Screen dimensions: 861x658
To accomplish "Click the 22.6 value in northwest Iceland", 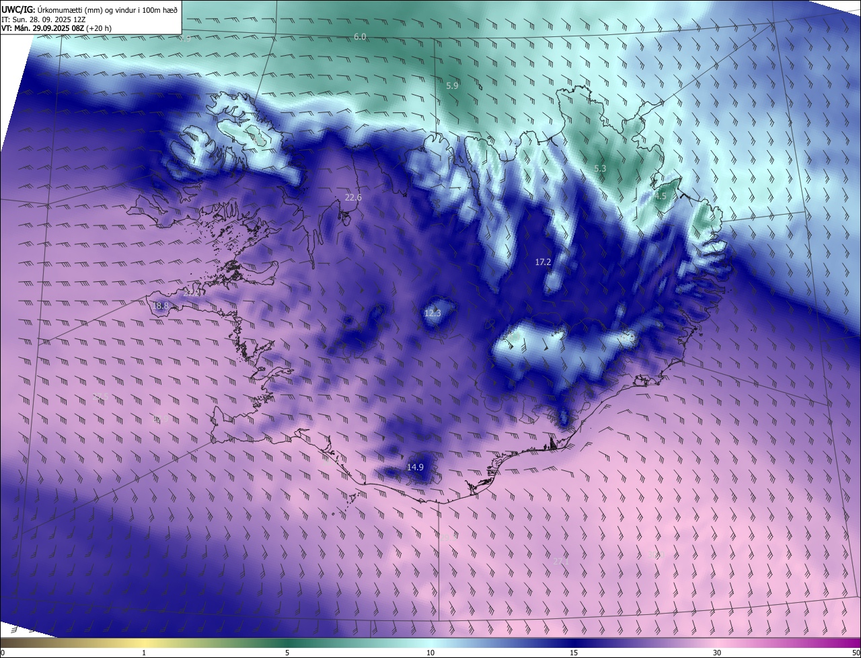I will coord(353,197).
